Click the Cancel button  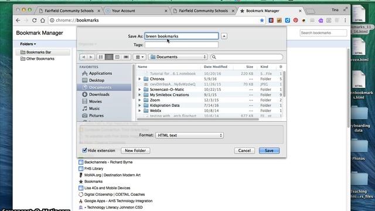(244, 151)
